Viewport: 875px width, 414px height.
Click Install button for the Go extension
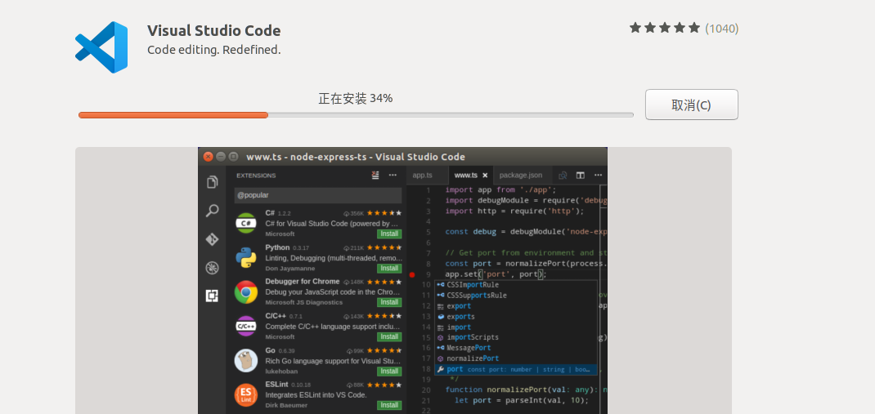click(x=389, y=371)
